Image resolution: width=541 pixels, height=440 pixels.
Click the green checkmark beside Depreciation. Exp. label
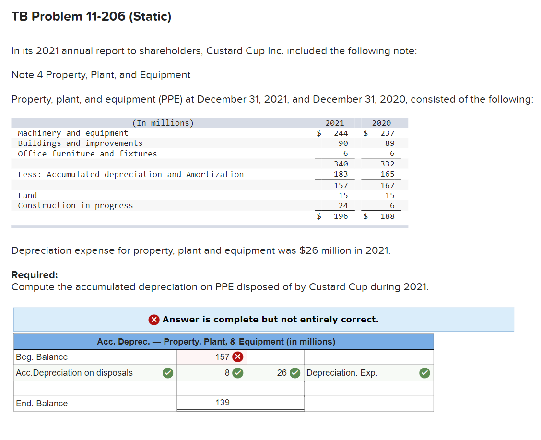tap(424, 373)
